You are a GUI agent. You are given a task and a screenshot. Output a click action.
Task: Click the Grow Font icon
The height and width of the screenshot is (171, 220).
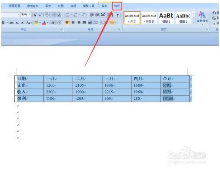coord(35,15)
